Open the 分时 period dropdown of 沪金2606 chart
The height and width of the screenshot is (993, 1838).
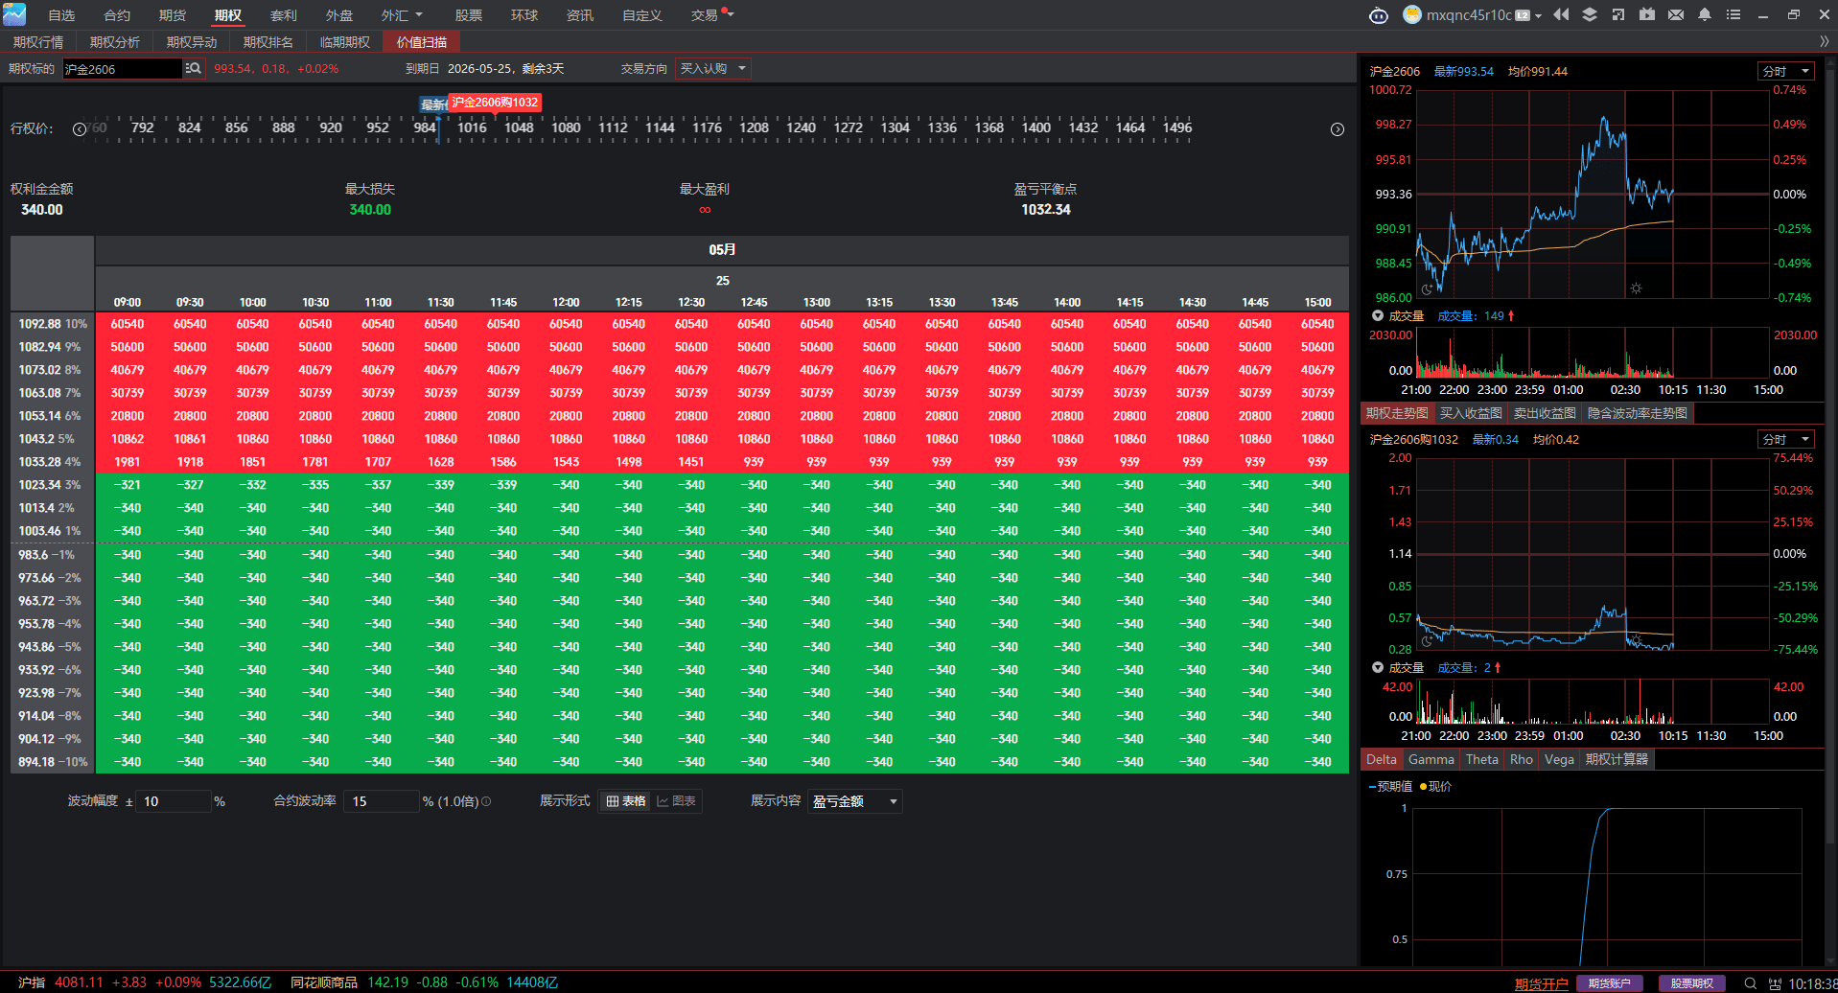click(x=1786, y=71)
